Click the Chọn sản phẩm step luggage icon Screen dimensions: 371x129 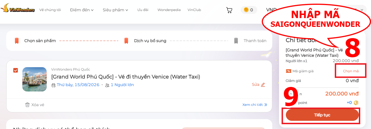[17, 41]
